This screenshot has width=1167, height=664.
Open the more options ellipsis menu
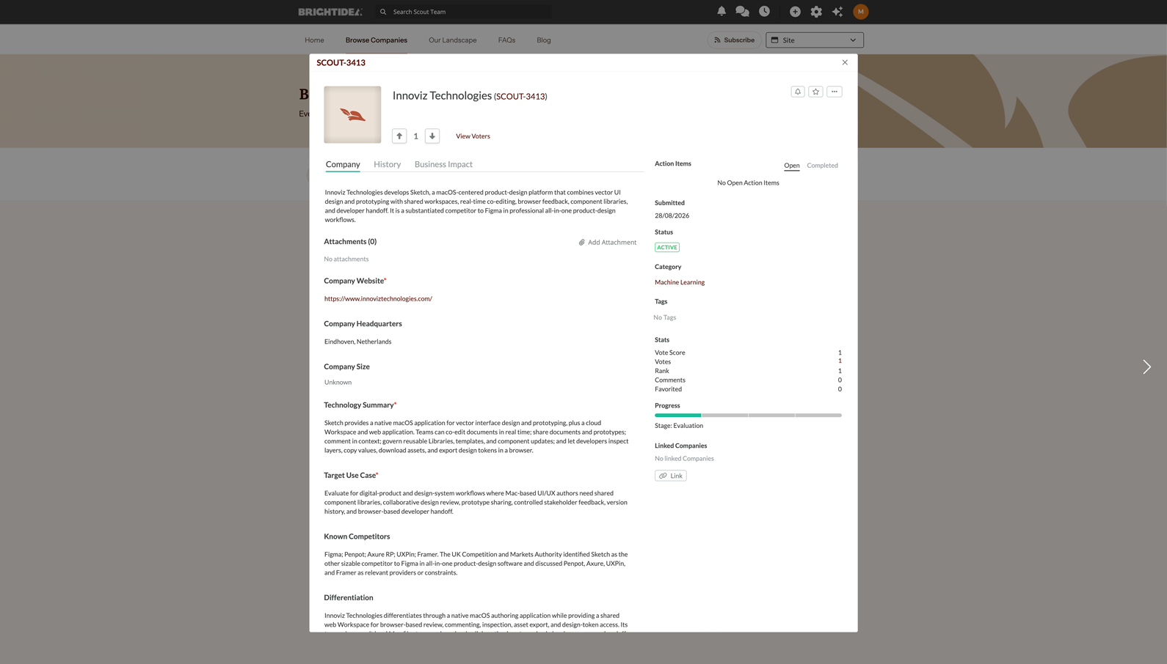pyautogui.click(x=835, y=92)
